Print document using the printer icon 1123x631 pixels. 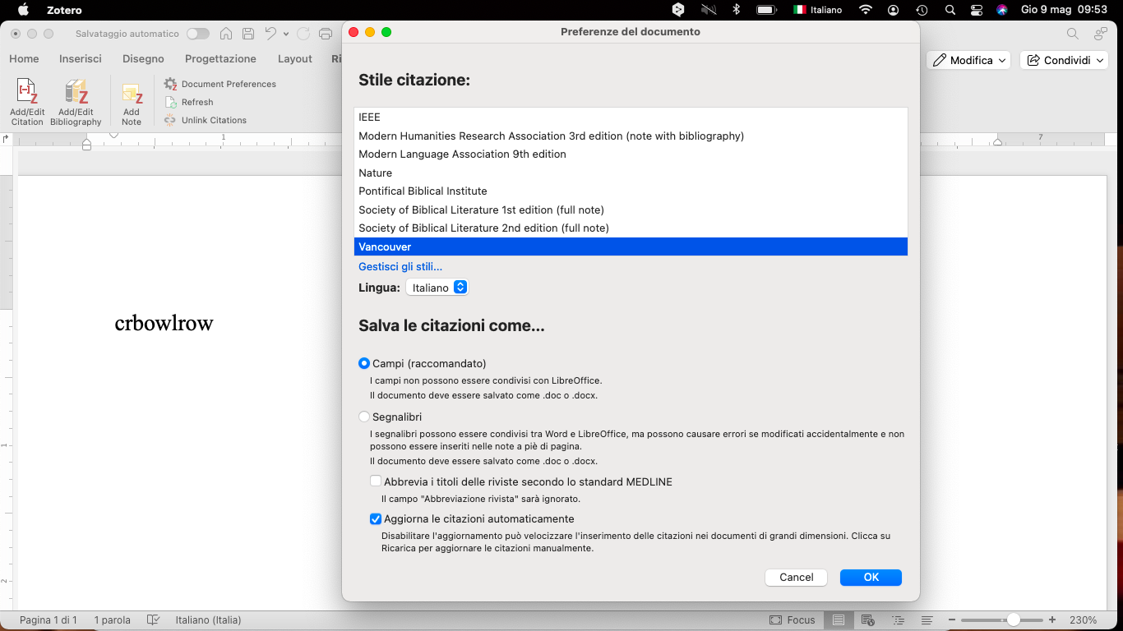(x=326, y=34)
